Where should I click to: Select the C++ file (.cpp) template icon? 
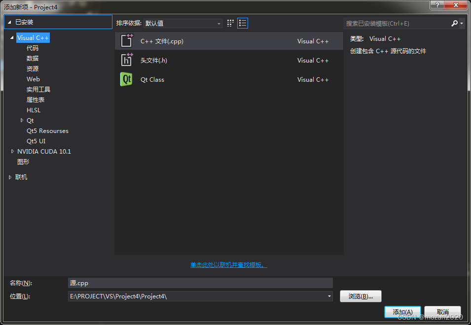[126, 41]
